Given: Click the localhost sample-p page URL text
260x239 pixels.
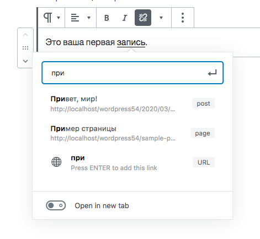Looking at the screenshot, I should (113, 138).
